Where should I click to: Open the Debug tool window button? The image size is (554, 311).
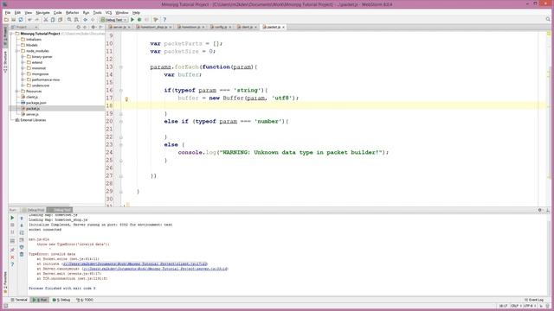[x=61, y=300]
